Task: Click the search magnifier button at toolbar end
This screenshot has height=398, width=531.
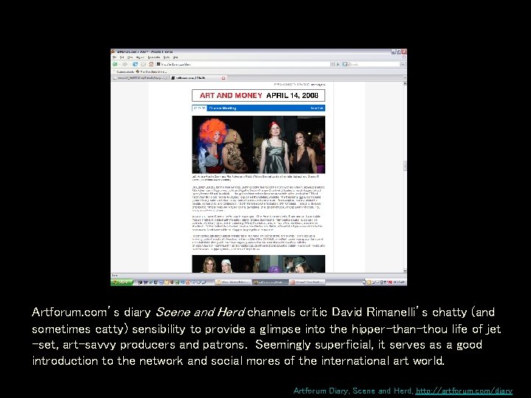Action: (x=403, y=64)
